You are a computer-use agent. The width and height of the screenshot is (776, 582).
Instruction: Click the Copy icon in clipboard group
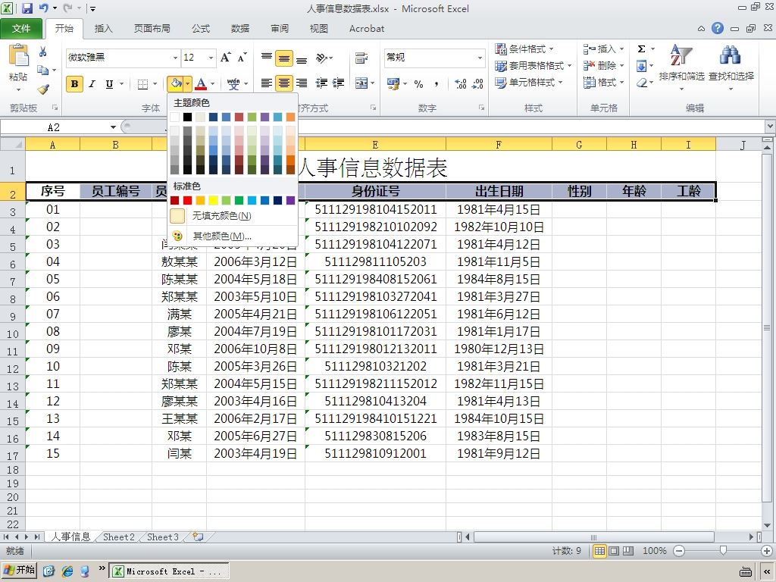[x=43, y=70]
